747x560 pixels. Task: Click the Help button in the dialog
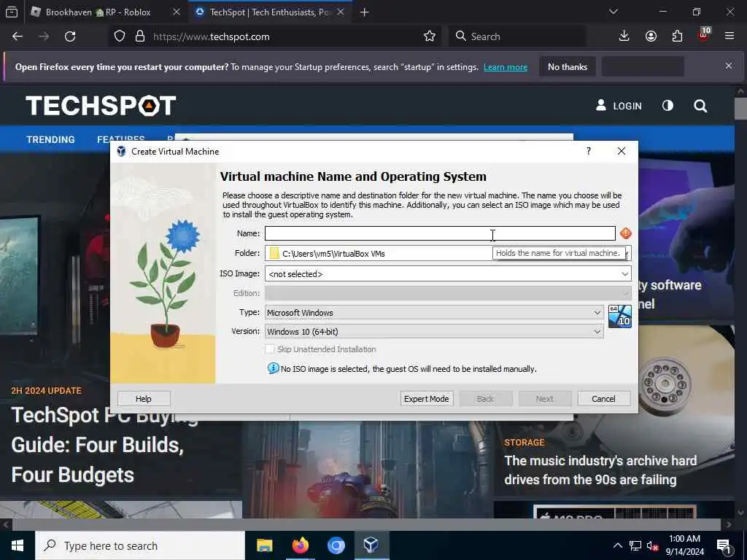pos(144,399)
